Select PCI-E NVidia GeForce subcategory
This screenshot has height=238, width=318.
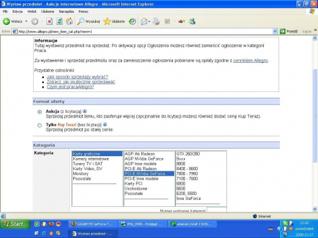point(149,174)
